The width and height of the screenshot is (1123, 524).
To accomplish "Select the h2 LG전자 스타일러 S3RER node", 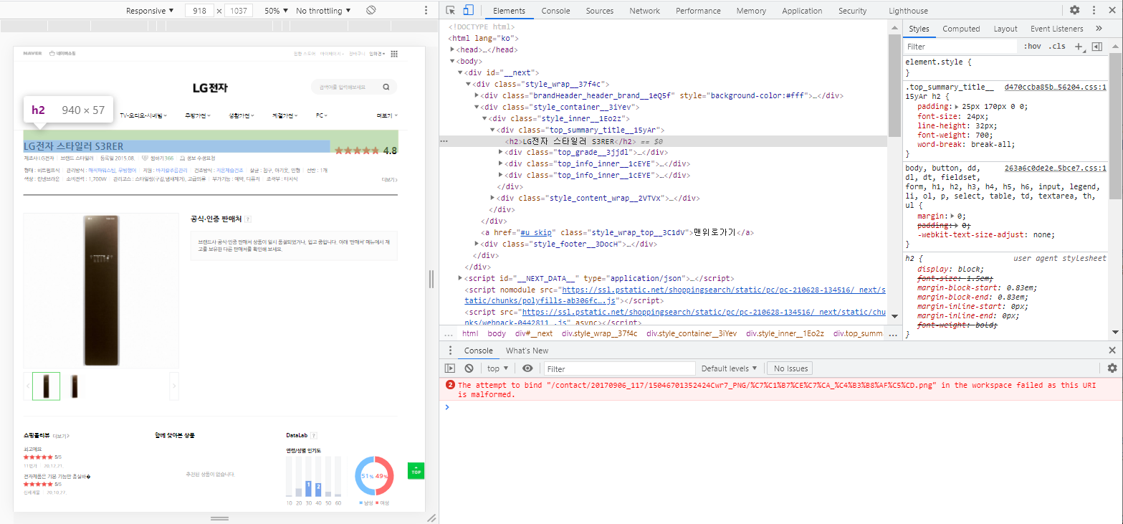I will (x=568, y=141).
